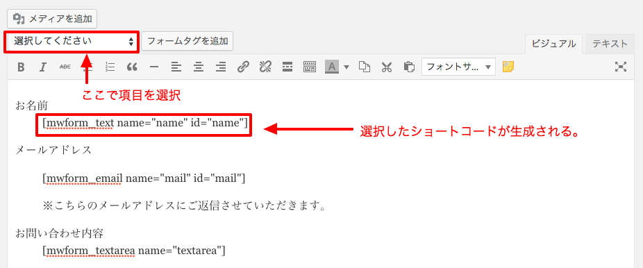Viewport: 643px width, 268px height.
Task: Click the [mwform_email name="mail"] shortcode
Action: pos(144,178)
